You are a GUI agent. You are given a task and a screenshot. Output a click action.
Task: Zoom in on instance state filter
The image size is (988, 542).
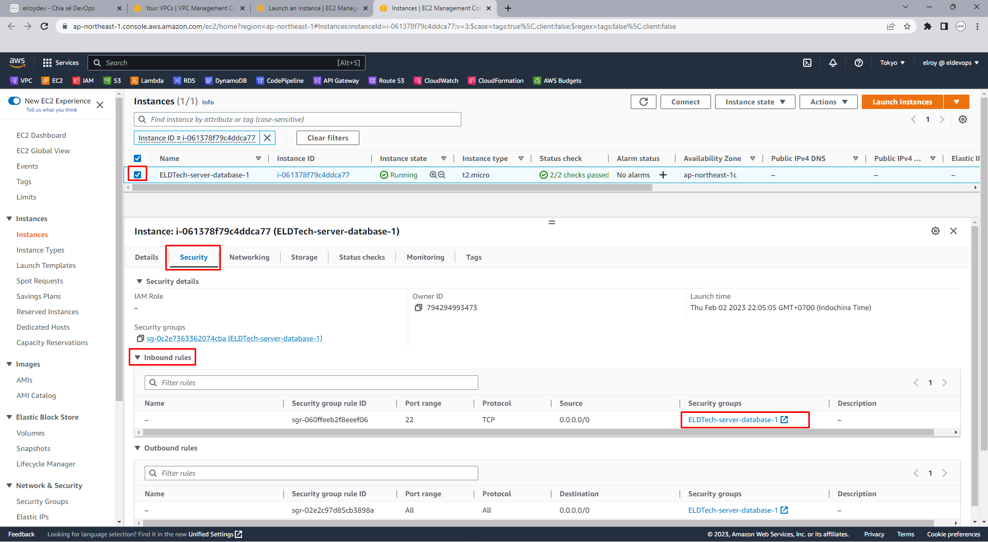click(x=433, y=175)
